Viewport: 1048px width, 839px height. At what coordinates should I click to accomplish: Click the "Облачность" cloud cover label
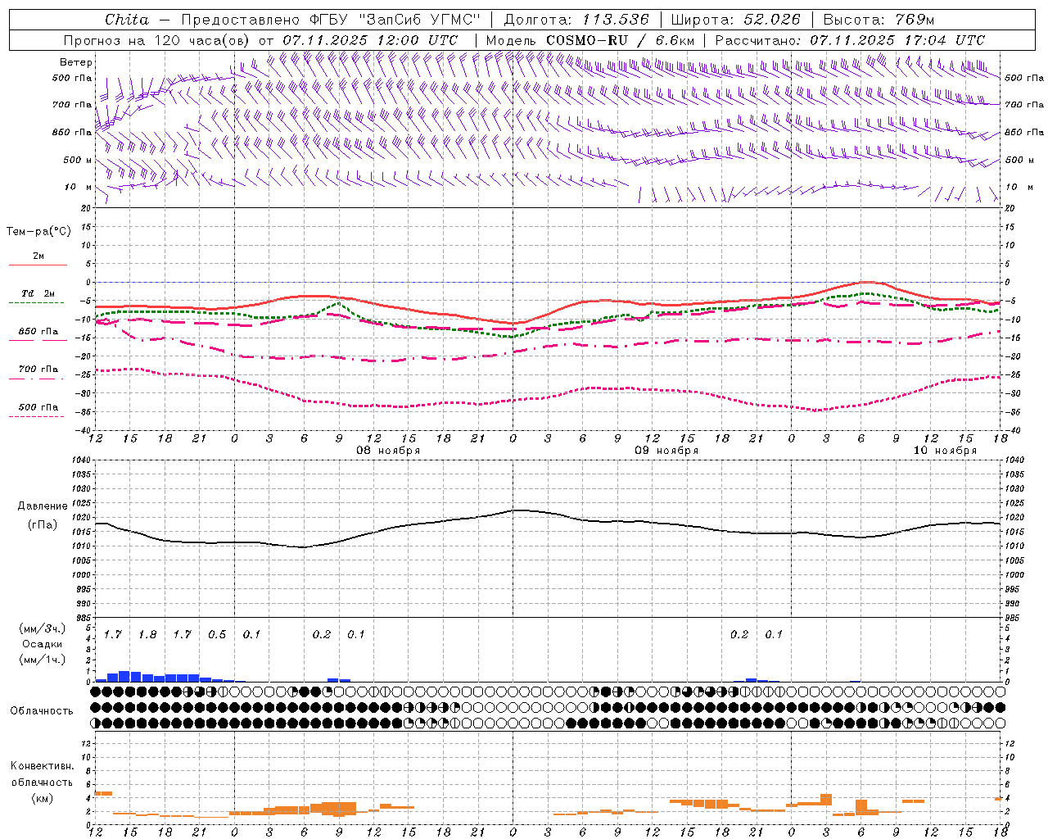[42, 711]
